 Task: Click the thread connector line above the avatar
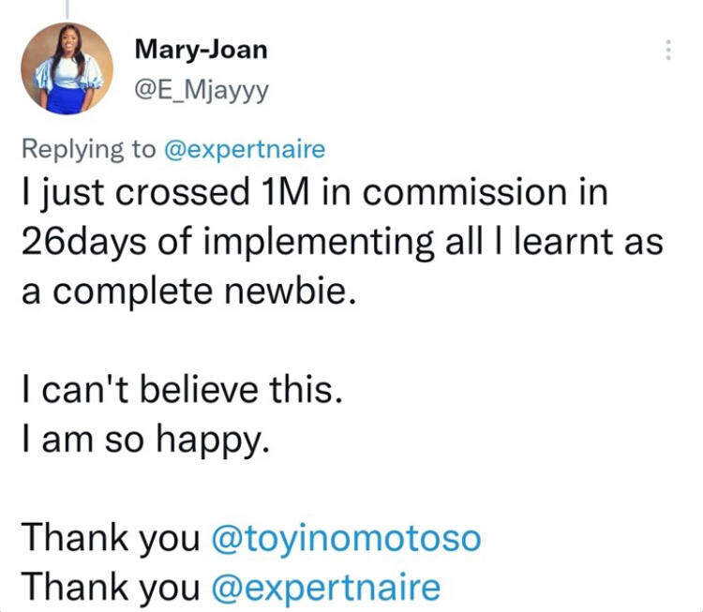66,7
